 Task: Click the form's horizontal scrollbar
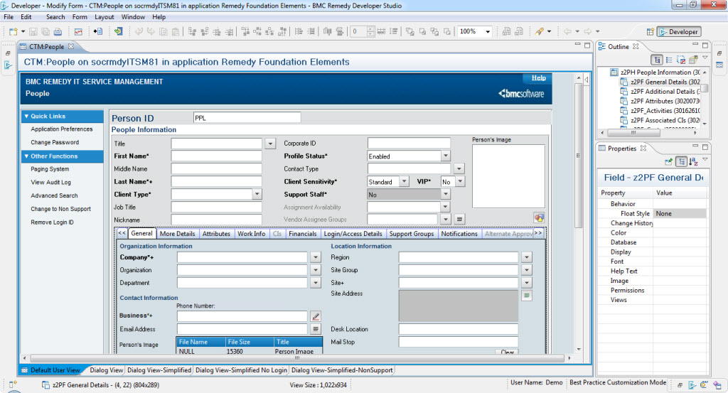[x=297, y=358]
